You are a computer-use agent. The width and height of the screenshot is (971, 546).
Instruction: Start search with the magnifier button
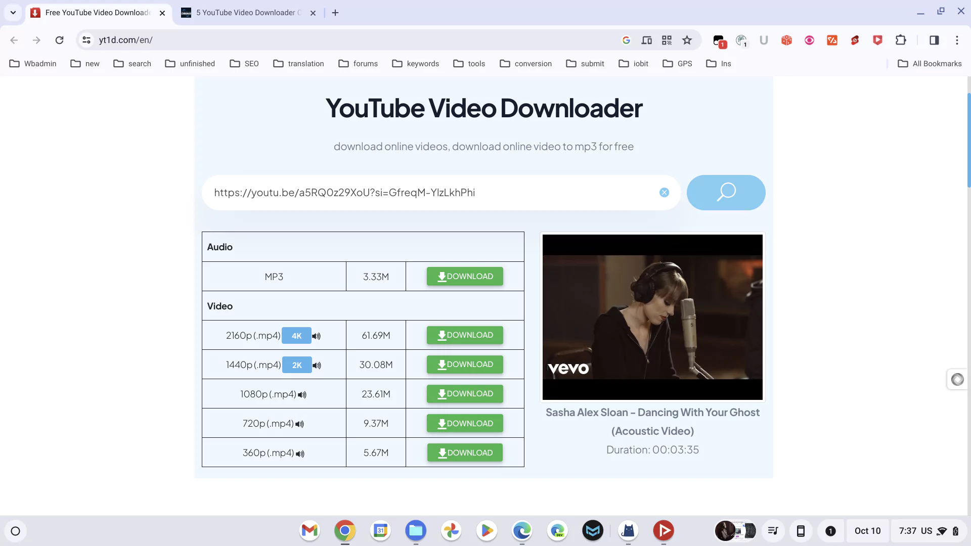(x=726, y=193)
